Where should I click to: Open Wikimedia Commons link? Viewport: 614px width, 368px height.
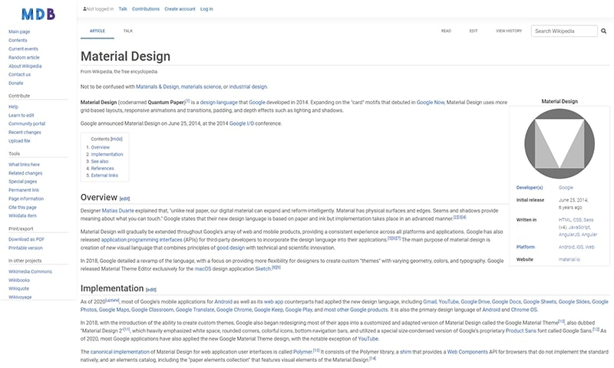click(x=30, y=271)
